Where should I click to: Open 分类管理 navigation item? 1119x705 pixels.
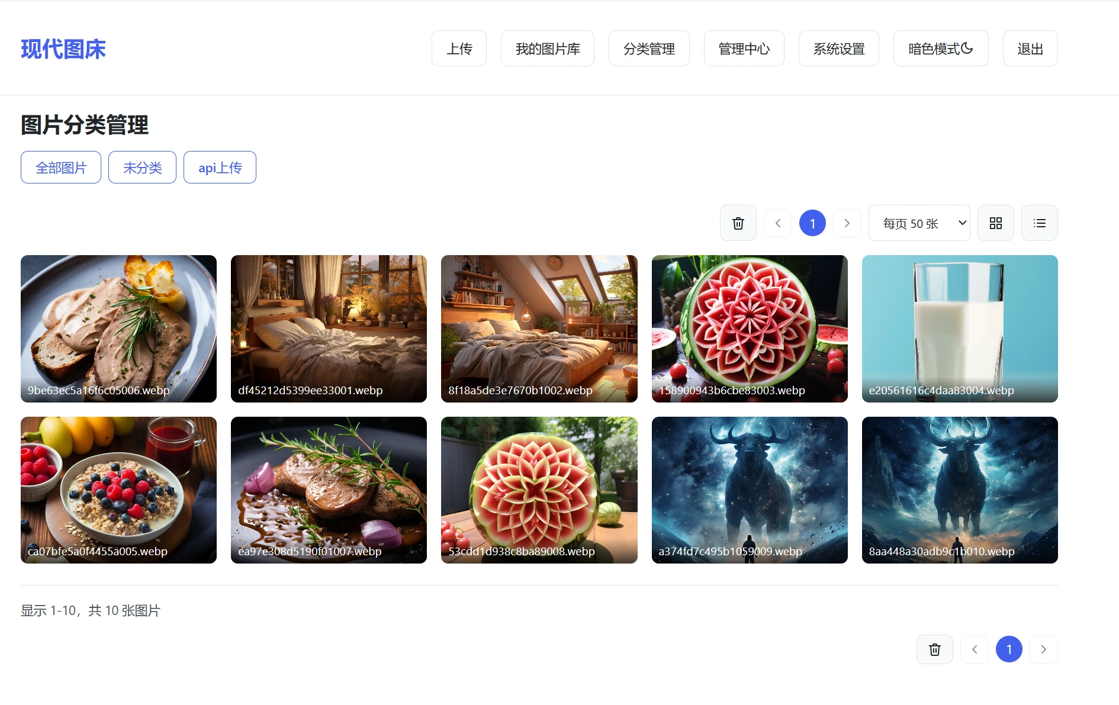click(649, 49)
